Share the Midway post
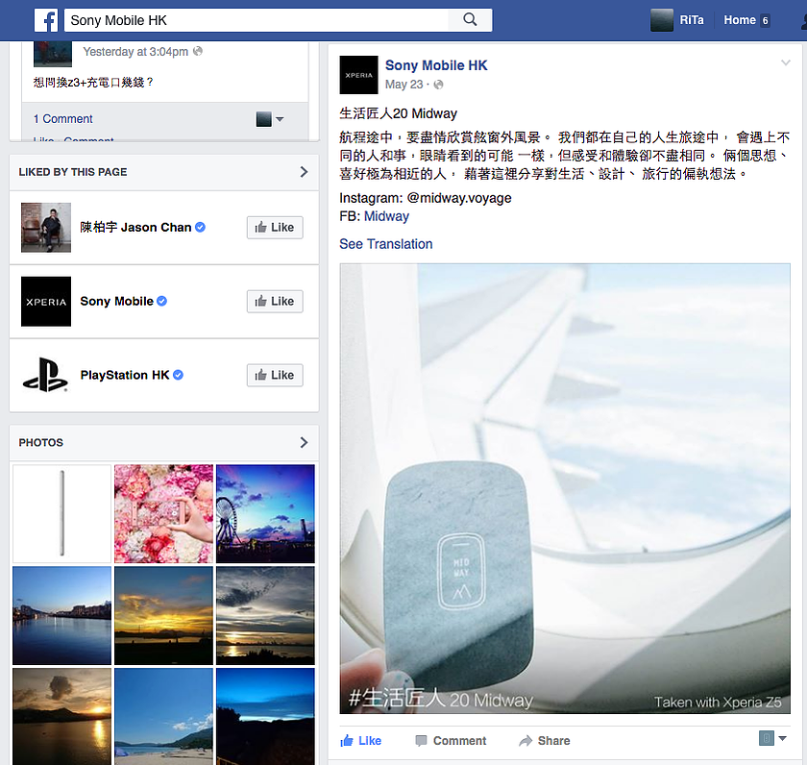 click(x=545, y=741)
